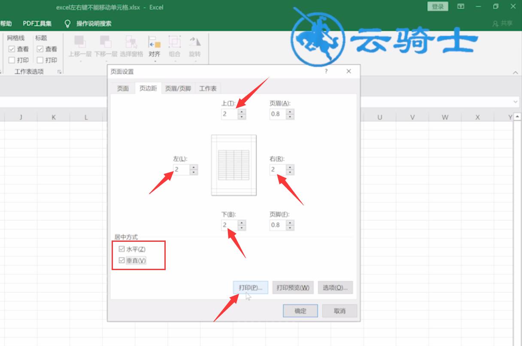Image resolution: width=522 pixels, height=346 pixels.
Task: Click the page margin preview thumbnail
Action: point(234,165)
